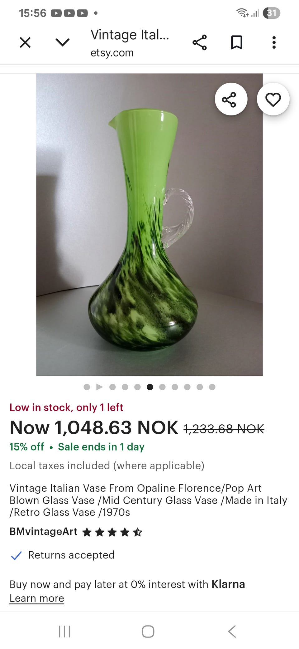Expand the browser tab chevron menu
299x649 pixels.
[62, 42]
